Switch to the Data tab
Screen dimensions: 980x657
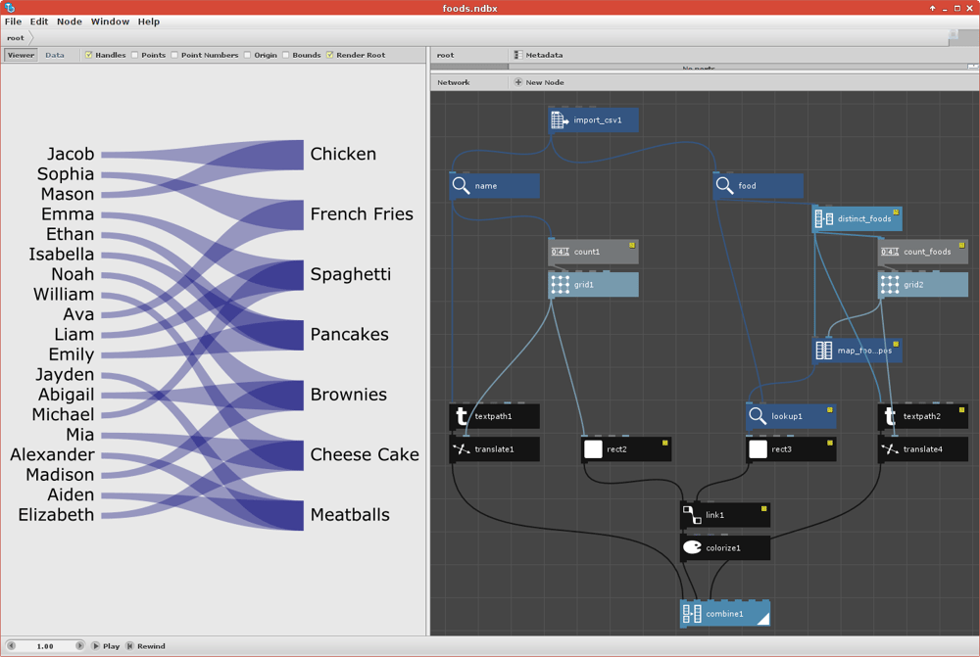click(x=54, y=55)
